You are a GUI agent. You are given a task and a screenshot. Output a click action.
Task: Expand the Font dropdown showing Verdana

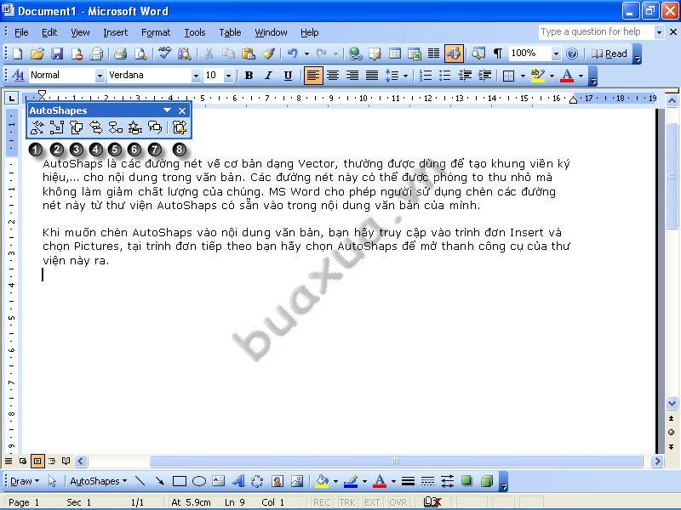point(196,76)
